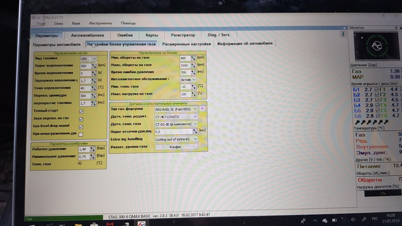Toggle the Г4 injector checkbox
The image size is (402, 226).
point(377,105)
